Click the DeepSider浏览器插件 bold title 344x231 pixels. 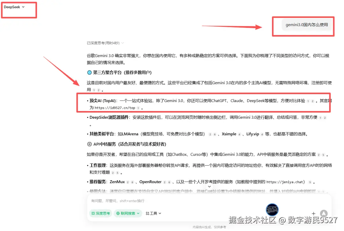pyautogui.click(x=109, y=117)
